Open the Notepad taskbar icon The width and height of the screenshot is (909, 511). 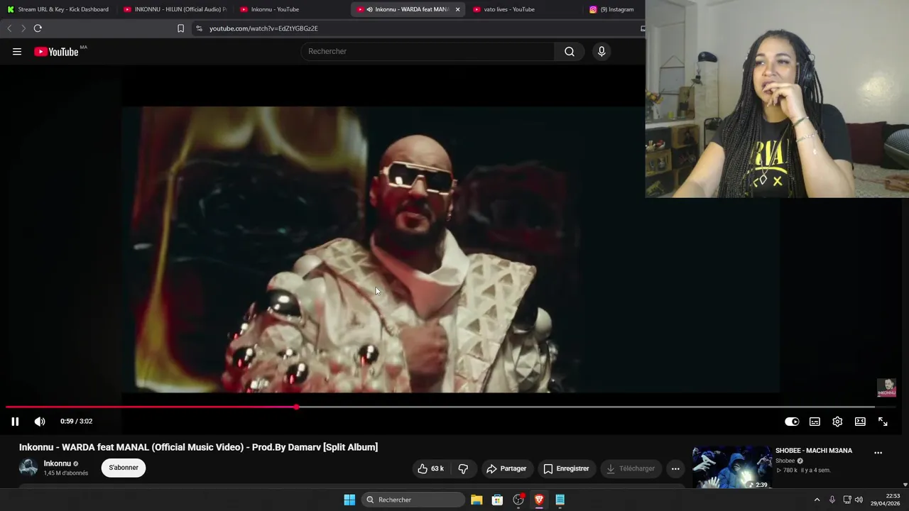(x=560, y=500)
